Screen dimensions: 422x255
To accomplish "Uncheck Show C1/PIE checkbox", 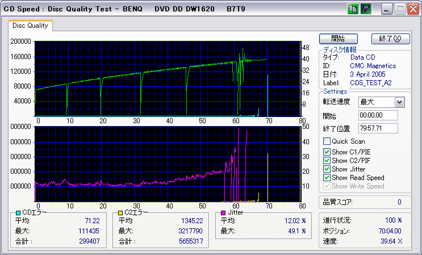I will pyautogui.click(x=327, y=152).
